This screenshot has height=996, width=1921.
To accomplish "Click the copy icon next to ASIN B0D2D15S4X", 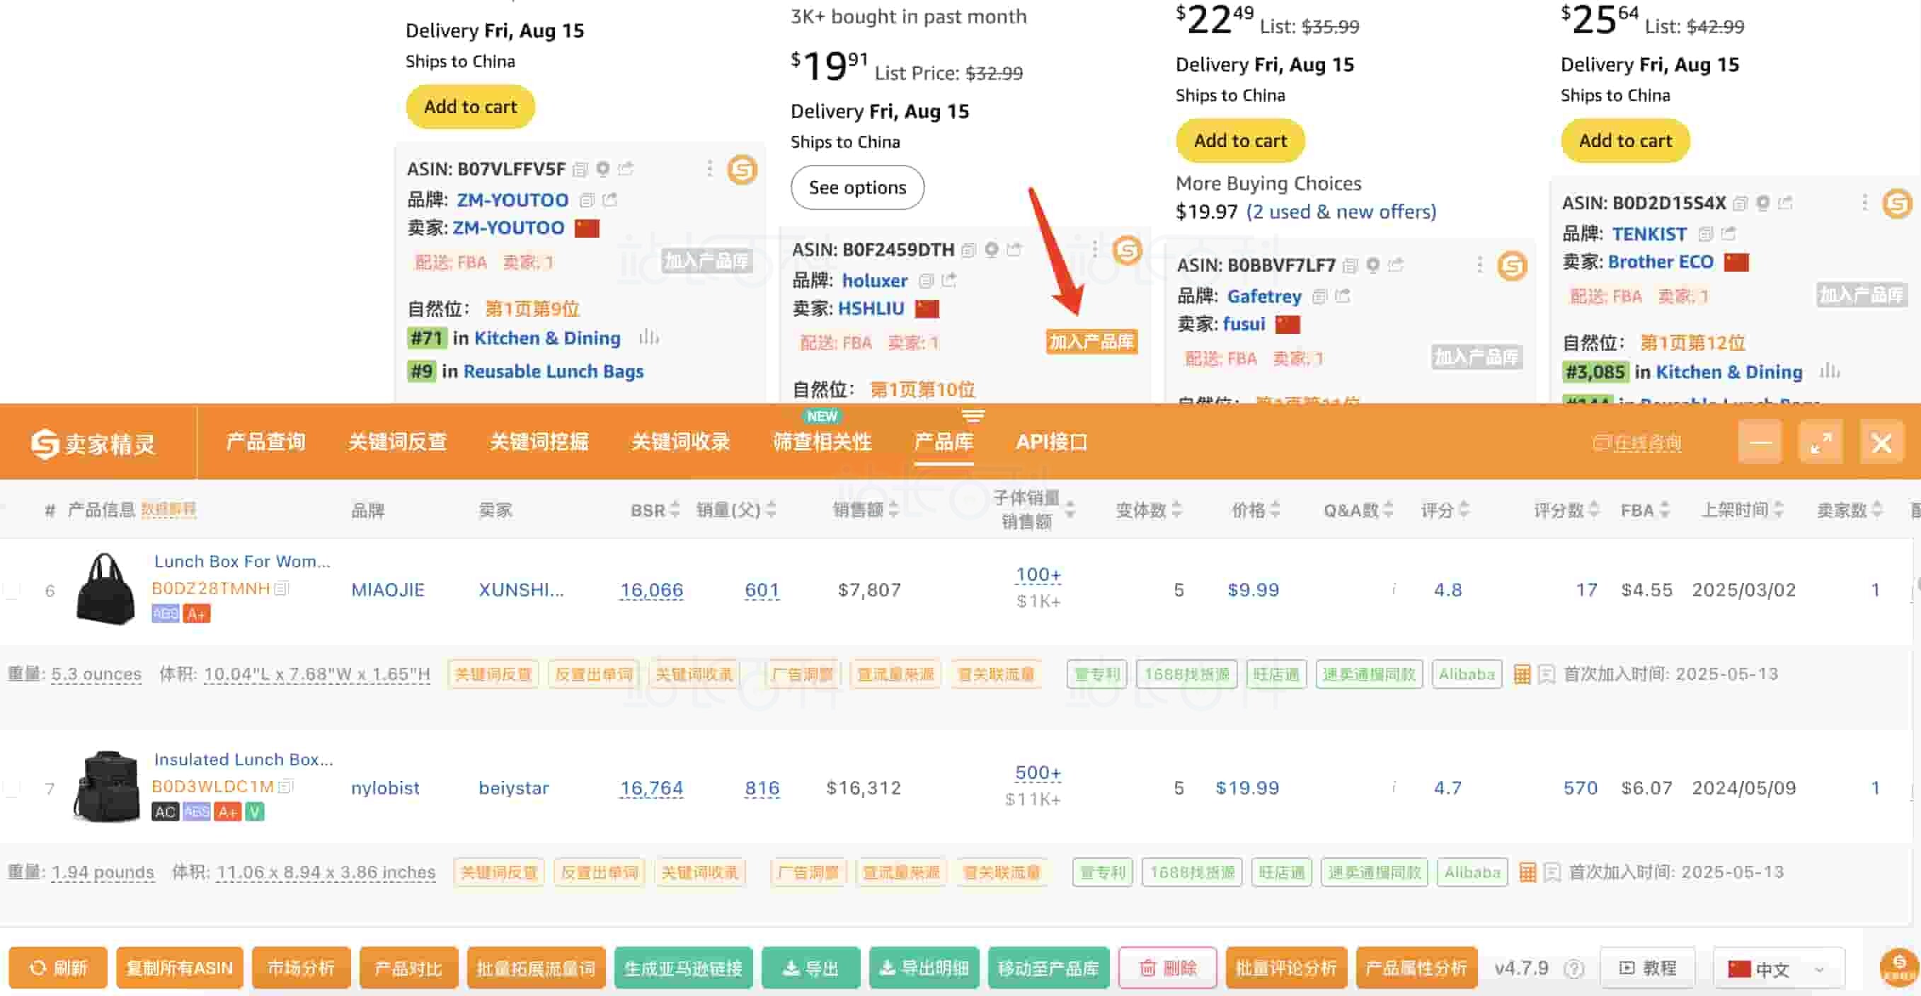I will click(x=1741, y=203).
